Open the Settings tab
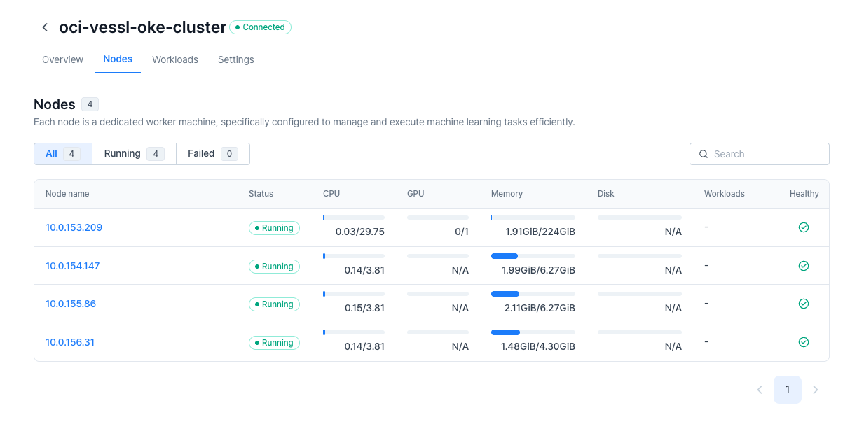The image size is (857, 424). [236, 59]
